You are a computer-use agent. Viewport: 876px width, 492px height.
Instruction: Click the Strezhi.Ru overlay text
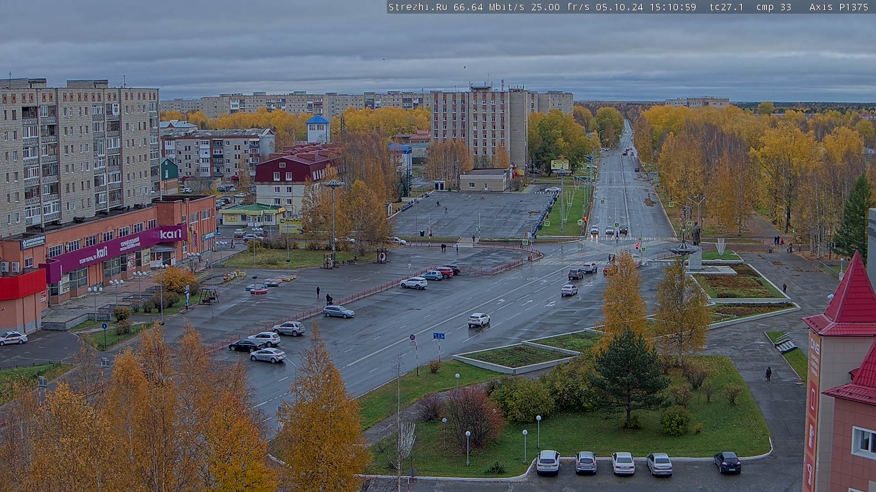(x=417, y=7)
